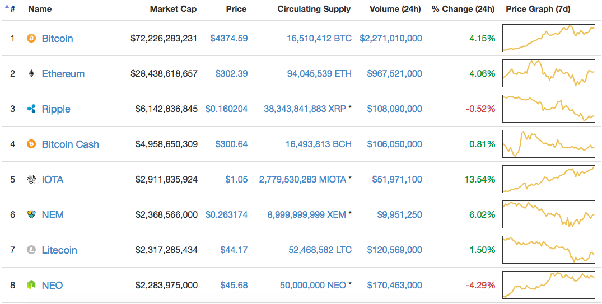602x304 pixels.
Task: Sort by Circulating Supply header
Action: (314, 9)
